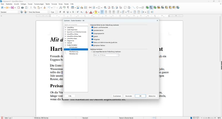Click the Bold F formatting icon
The width and height of the screenshot is (222, 119).
pos(60,12)
